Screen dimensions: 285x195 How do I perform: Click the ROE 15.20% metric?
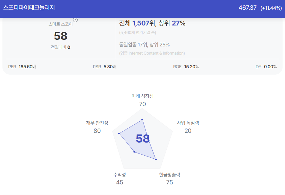[x=186, y=67]
